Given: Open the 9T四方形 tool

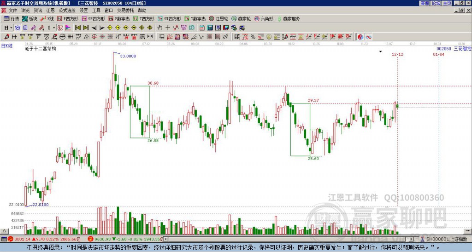Looking at the screenshot, I should (170, 18).
